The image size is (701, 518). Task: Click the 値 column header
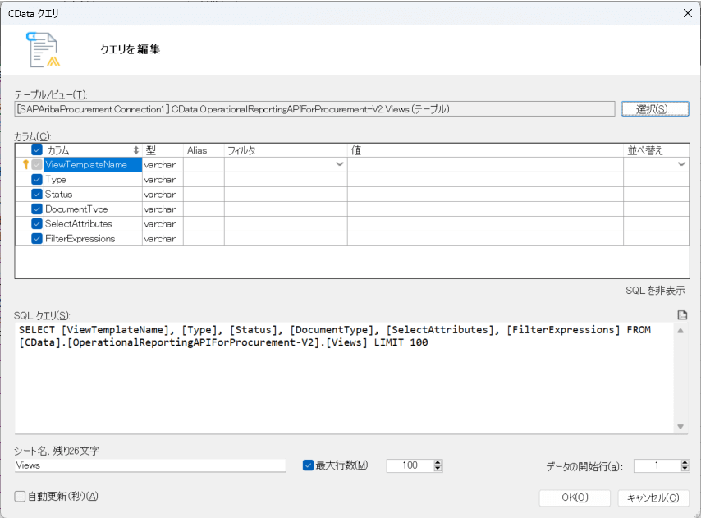(x=485, y=150)
